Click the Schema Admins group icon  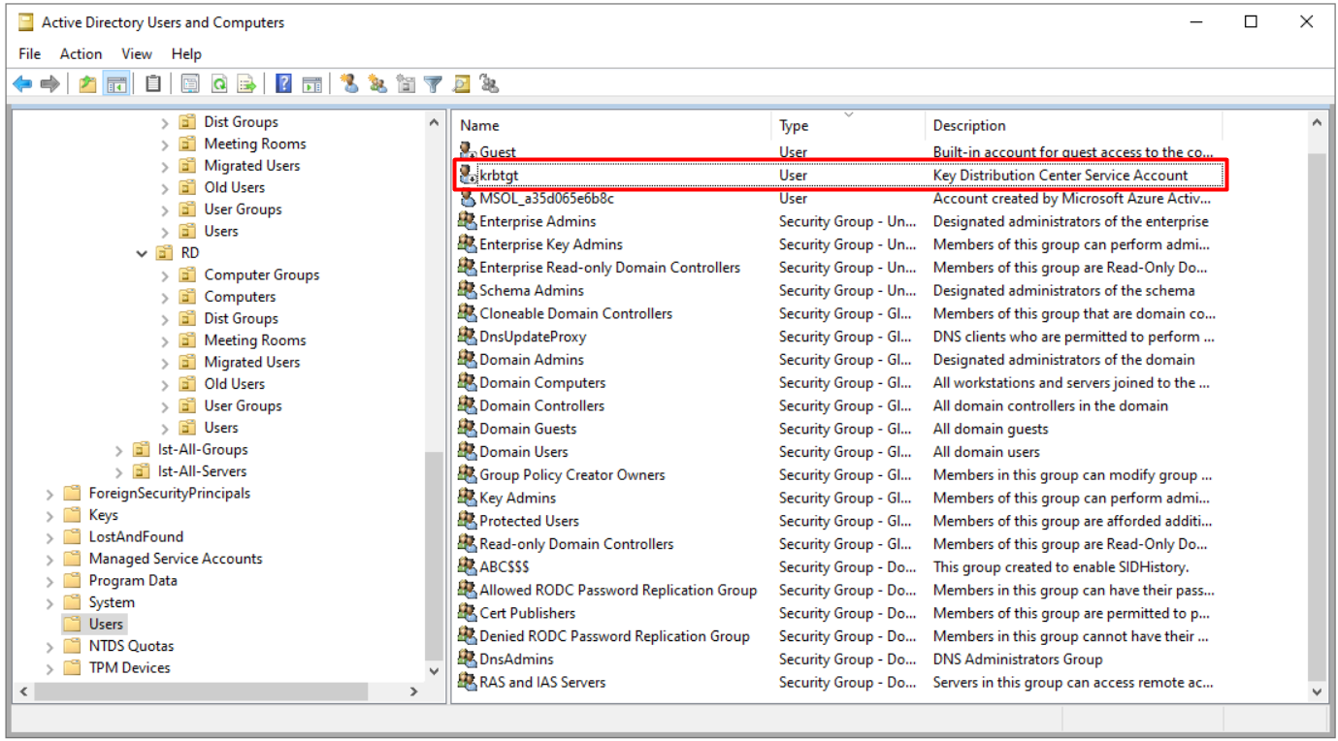pyautogui.click(x=468, y=290)
